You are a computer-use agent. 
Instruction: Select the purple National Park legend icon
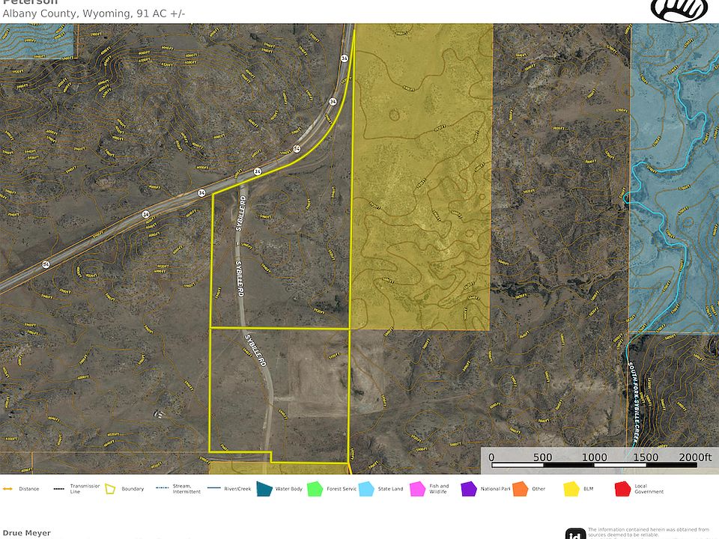click(x=469, y=489)
